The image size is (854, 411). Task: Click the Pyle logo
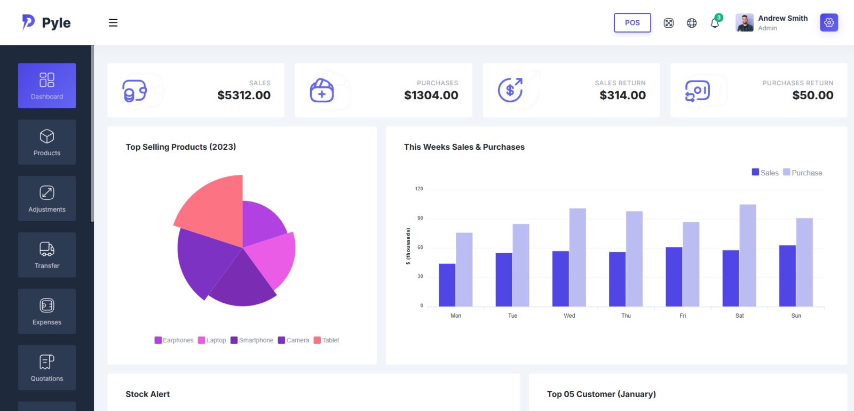click(46, 22)
